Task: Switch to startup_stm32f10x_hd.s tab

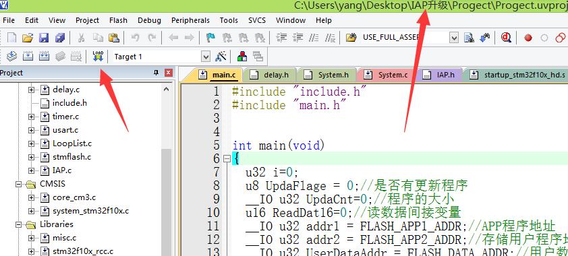Action: tap(518, 75)
